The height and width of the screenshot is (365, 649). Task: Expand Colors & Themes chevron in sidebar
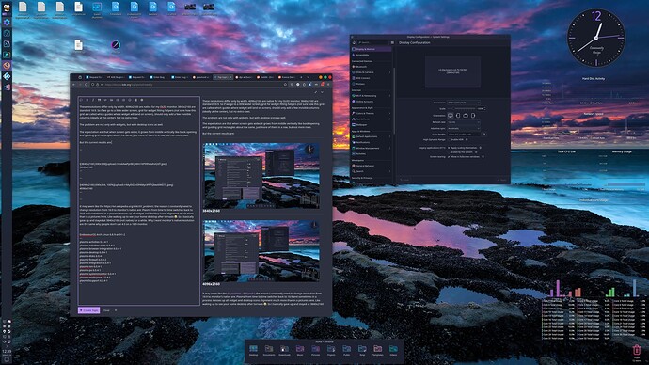[389, 113]
